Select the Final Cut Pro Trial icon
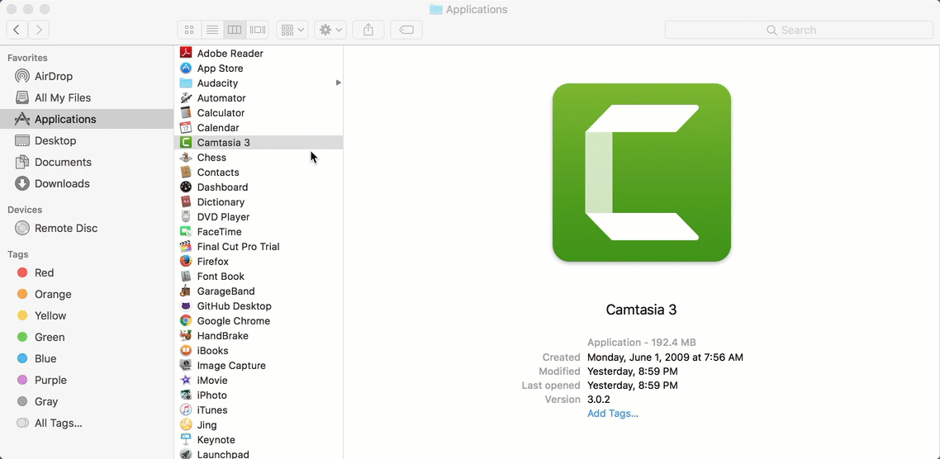Image resolution: width=940 pixels, height=459 pixels. click(186, 246)
